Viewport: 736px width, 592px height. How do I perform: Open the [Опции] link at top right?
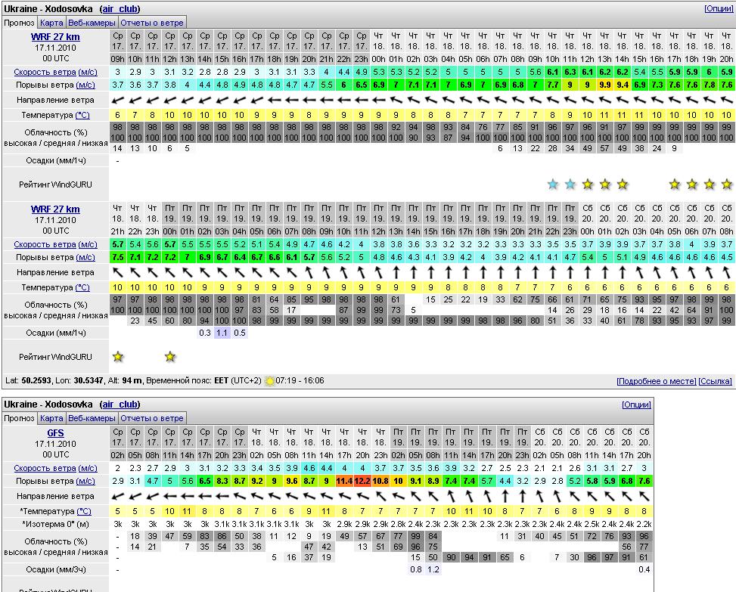point(718,9)
